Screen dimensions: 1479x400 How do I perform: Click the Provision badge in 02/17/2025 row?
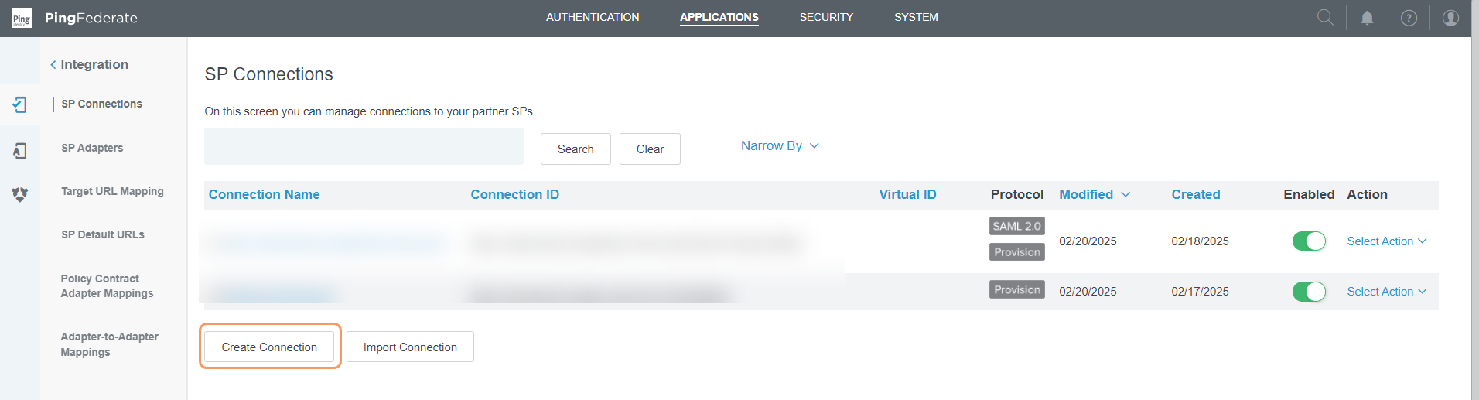click(x=1016, y=289)
